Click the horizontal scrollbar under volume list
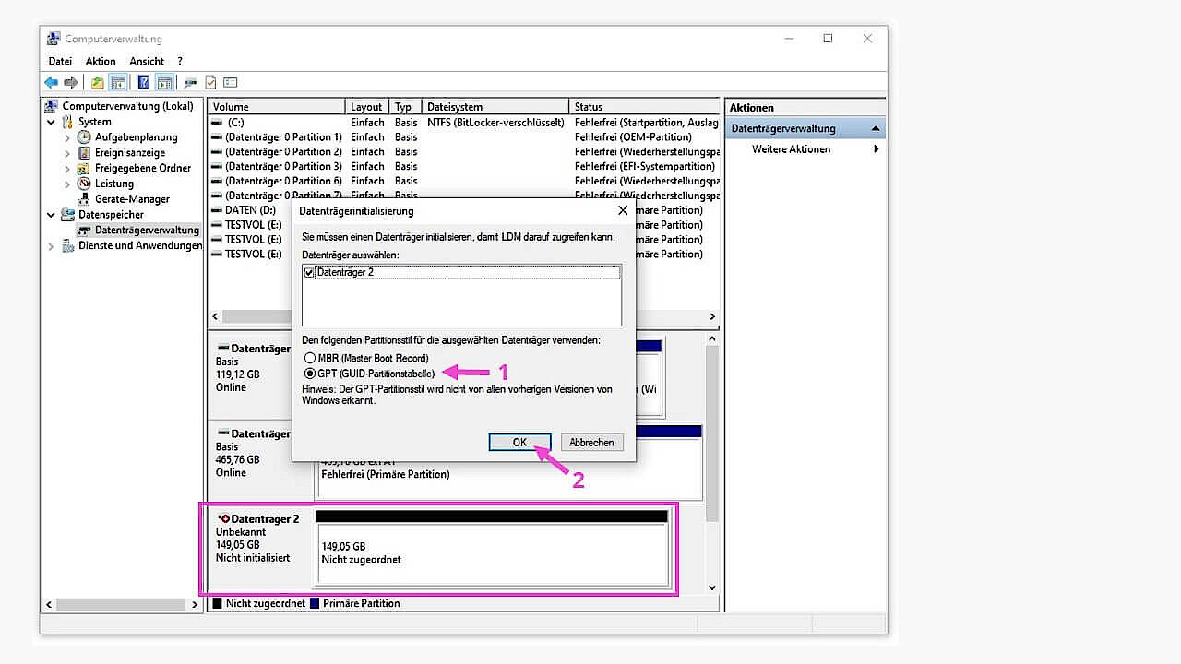 click(x=461, y=316)
